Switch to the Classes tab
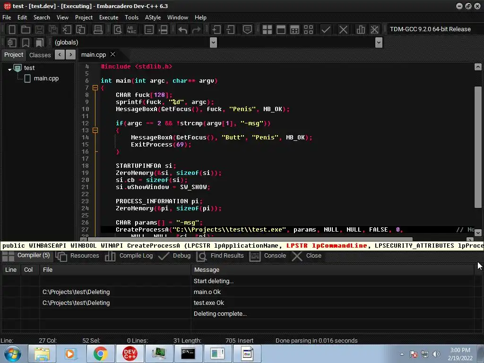Viewport: 484px width, 363px height. [40, 55]
